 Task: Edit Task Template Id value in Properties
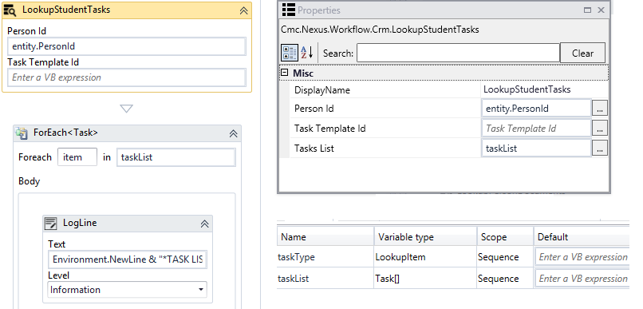click(x=536, y=129)
